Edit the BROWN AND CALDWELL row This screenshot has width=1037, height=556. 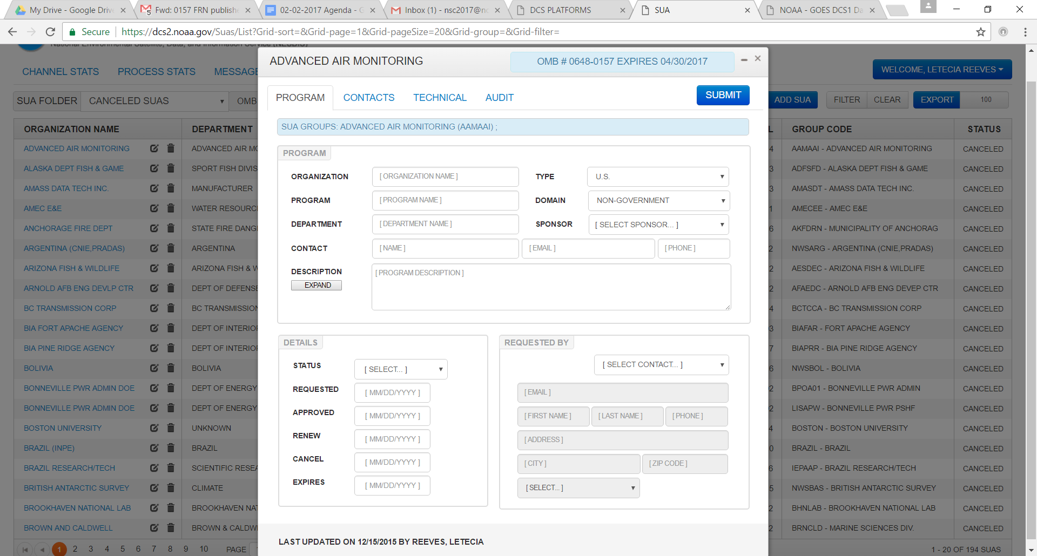pos(154,528)
